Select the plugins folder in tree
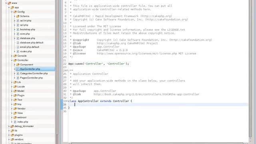The height and width of the screenshot is (144, 256). pyautogui.click(x=18, y=135)
